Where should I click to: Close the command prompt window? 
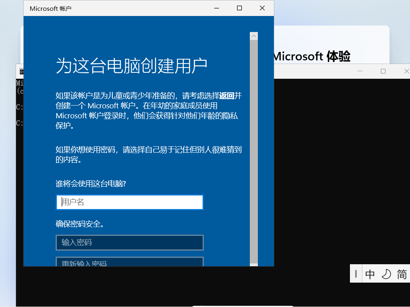(406, 71)
